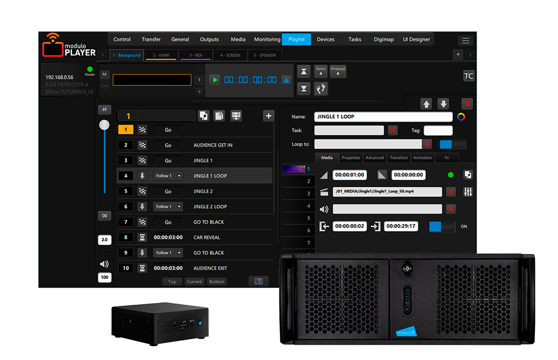This screenshot has width=558, height=360.
Task: Click the move cue up arrow icon
Action: [x=426, y=104]
